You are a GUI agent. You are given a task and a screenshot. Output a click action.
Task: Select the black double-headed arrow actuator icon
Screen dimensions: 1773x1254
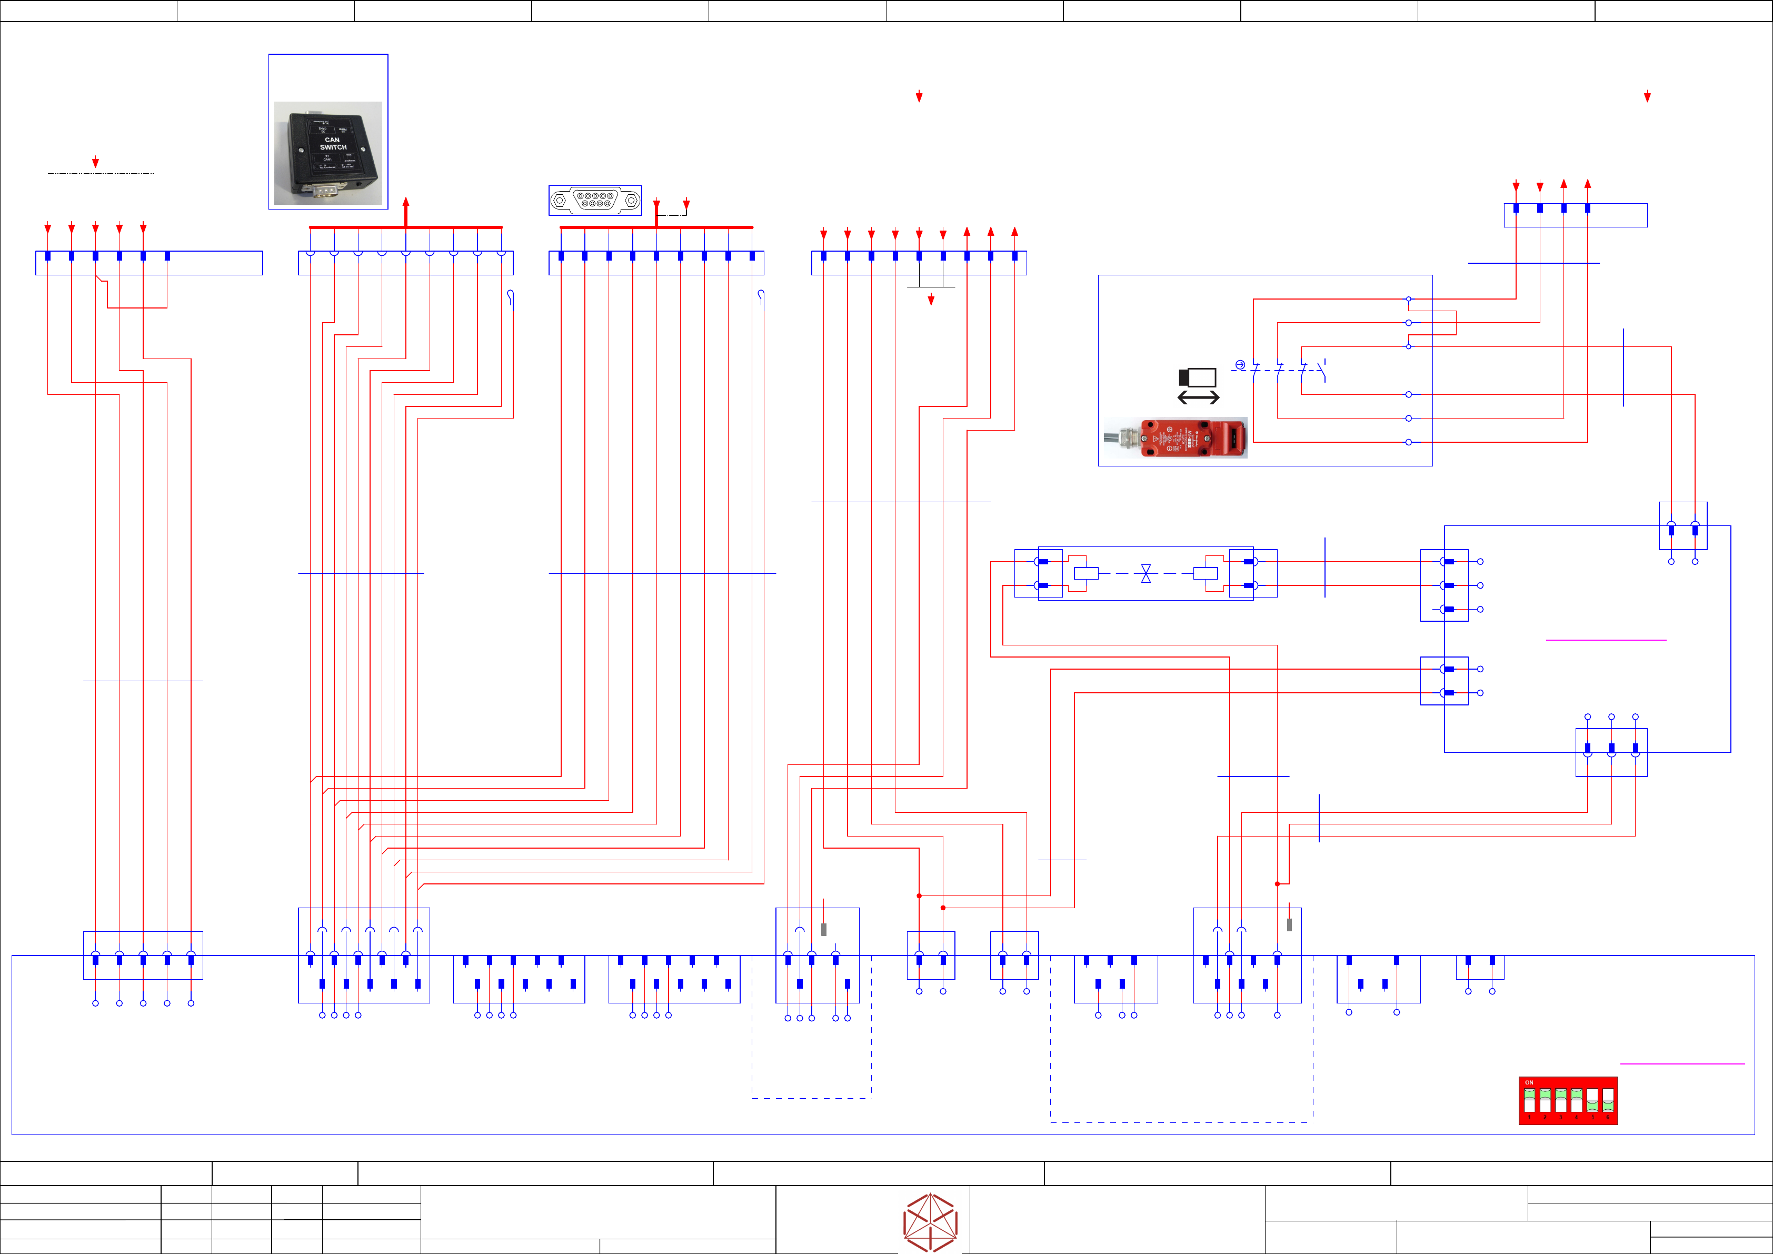point(1198,397)
